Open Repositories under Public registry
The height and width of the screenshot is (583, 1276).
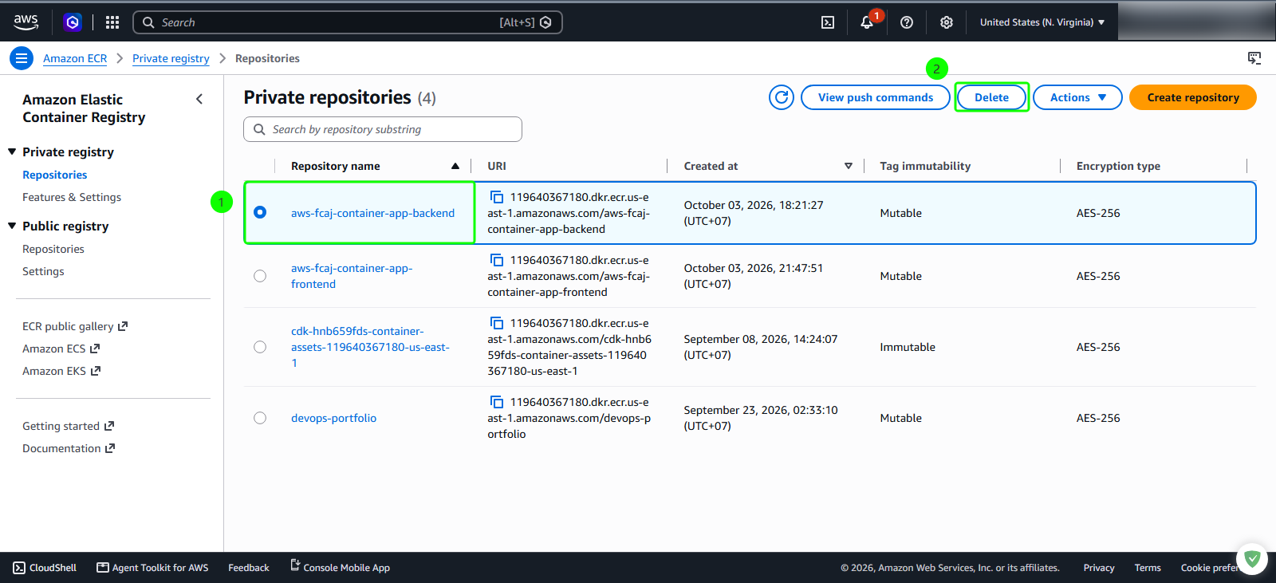[53, 249]
